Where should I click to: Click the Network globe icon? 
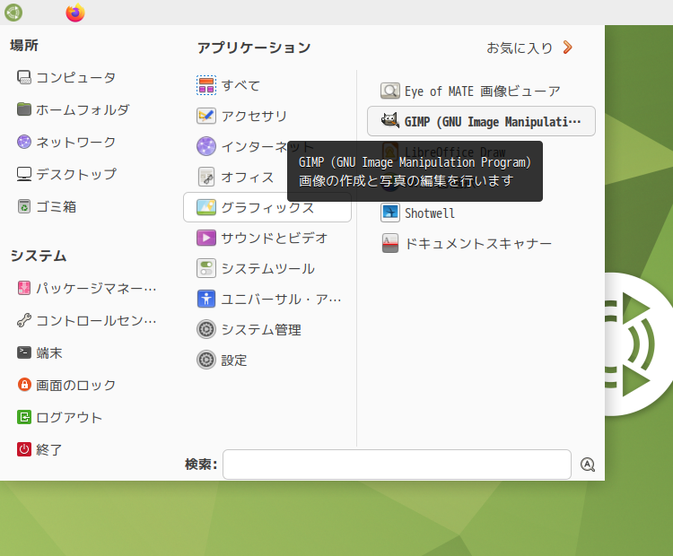pos(24,142)
